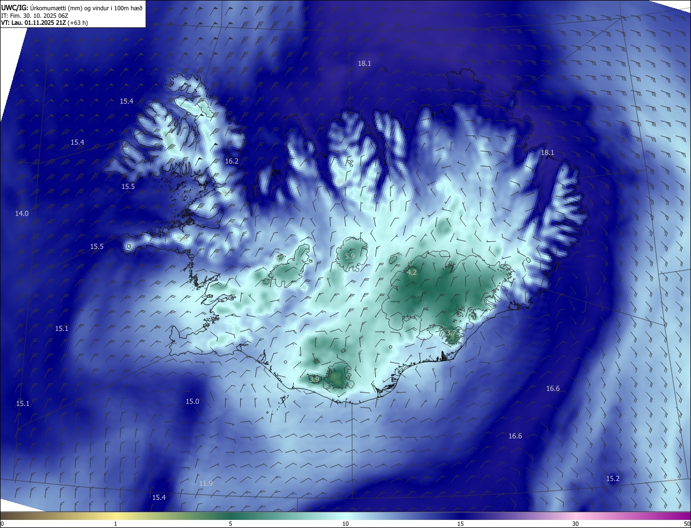Click the 15.4 value at the bottom edge

[x=159, y=497]
